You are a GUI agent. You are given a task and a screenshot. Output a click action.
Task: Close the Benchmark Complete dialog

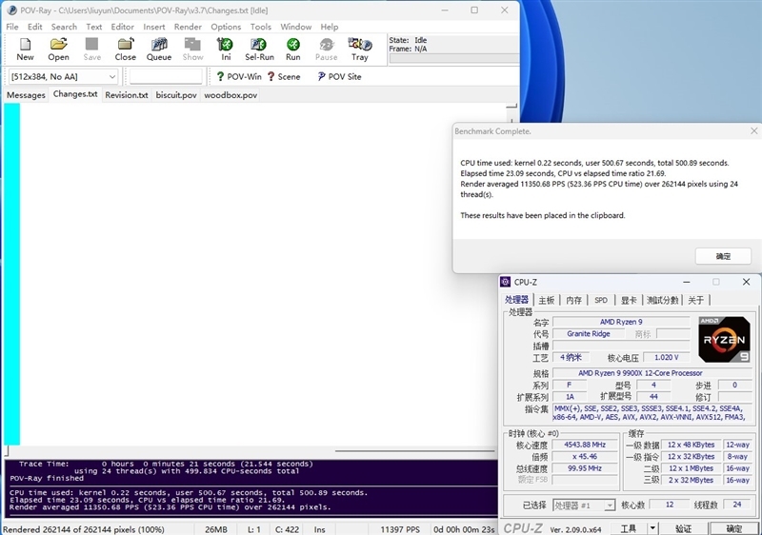point(753,131)
